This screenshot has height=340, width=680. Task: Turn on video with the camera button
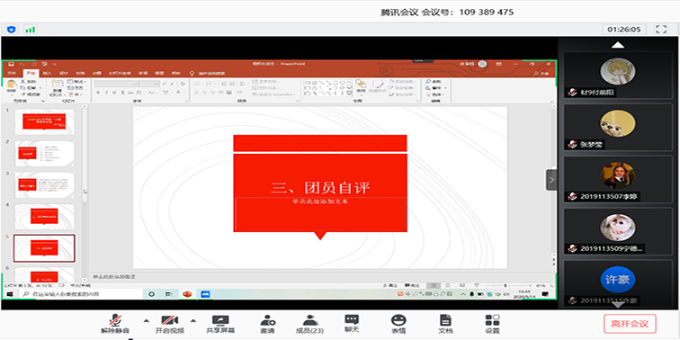(x=170, y=325)
